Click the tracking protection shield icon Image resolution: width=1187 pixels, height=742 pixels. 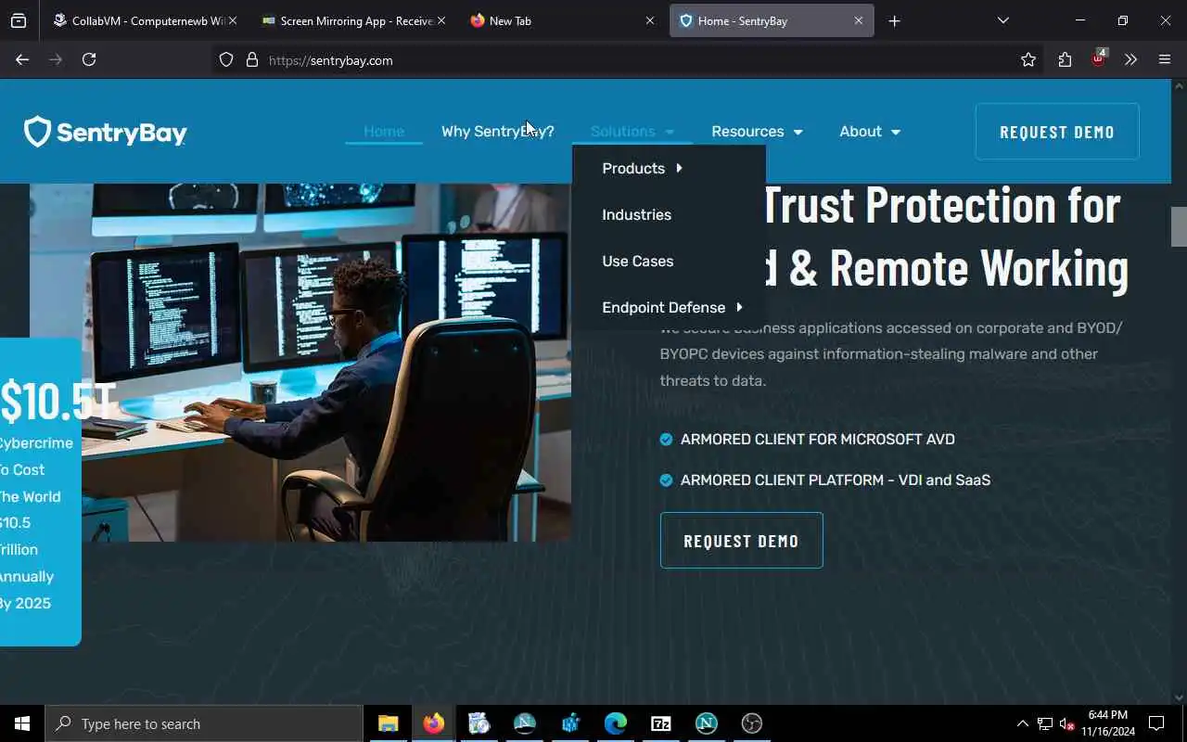coord(226,59)
